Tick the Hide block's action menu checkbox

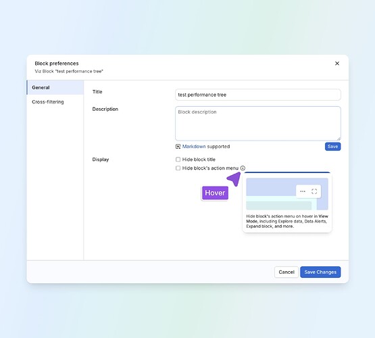click(178, 168)
